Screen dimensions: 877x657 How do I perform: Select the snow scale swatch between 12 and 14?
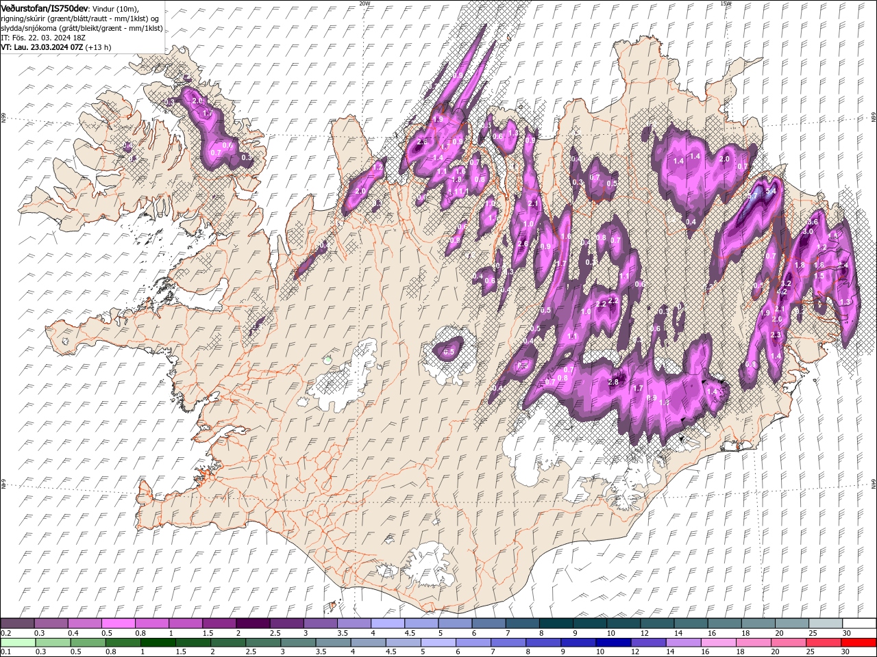[656, 623]
